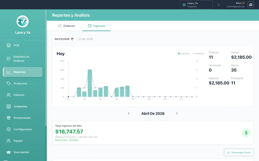Click the green dollar sign badge
This screenshot has height=161, width=259.
[x=246, y=133]
